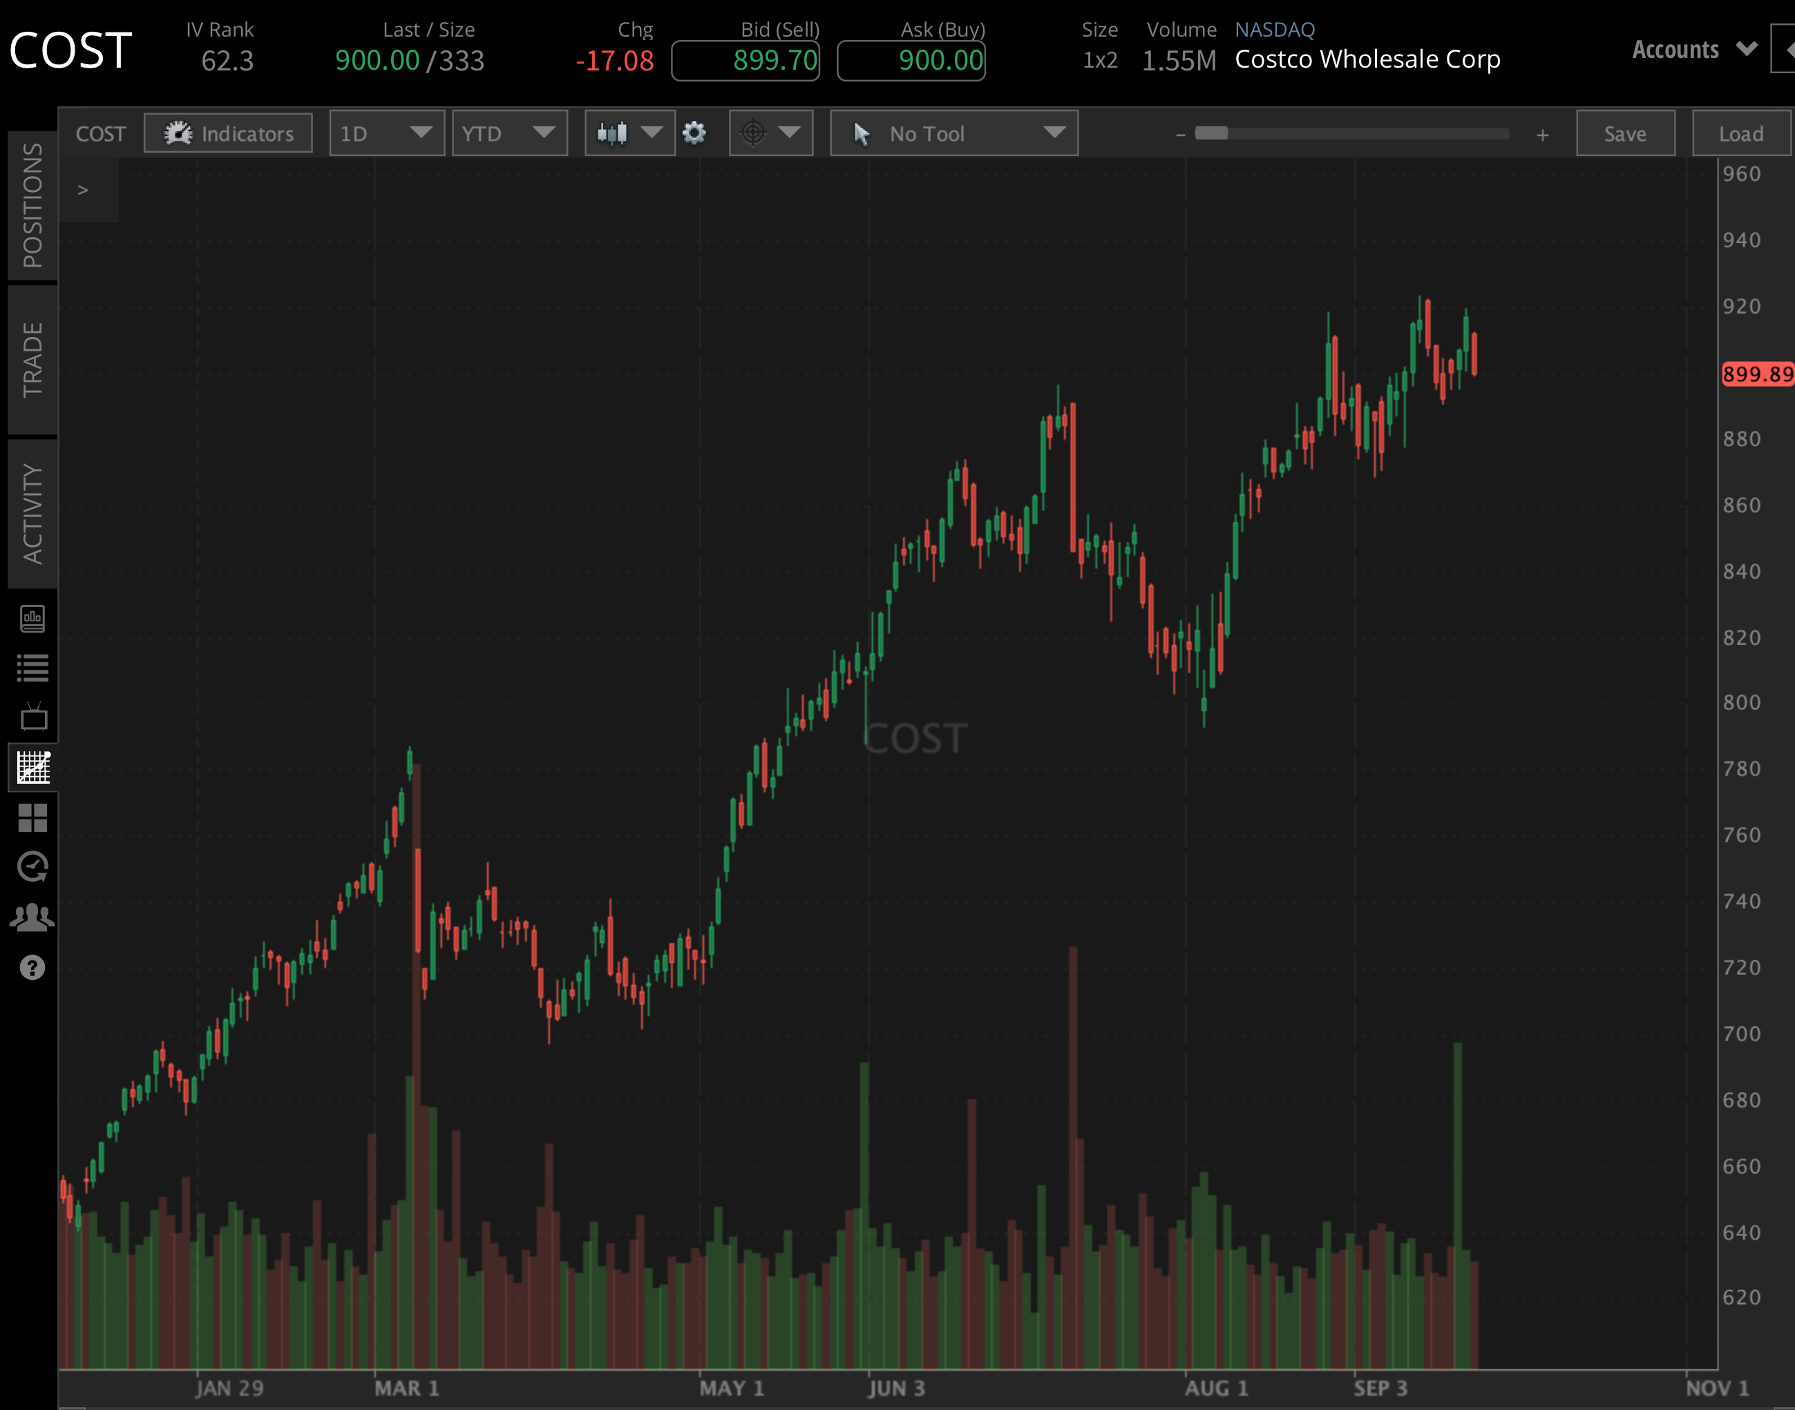Open the community people icon

point(32,916)
